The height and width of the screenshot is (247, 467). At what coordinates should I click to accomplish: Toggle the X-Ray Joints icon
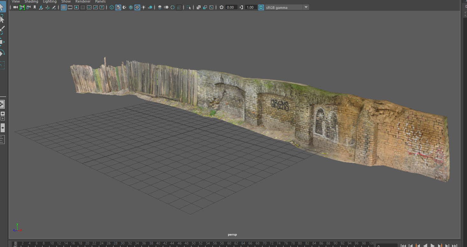(x=211, y=7)
